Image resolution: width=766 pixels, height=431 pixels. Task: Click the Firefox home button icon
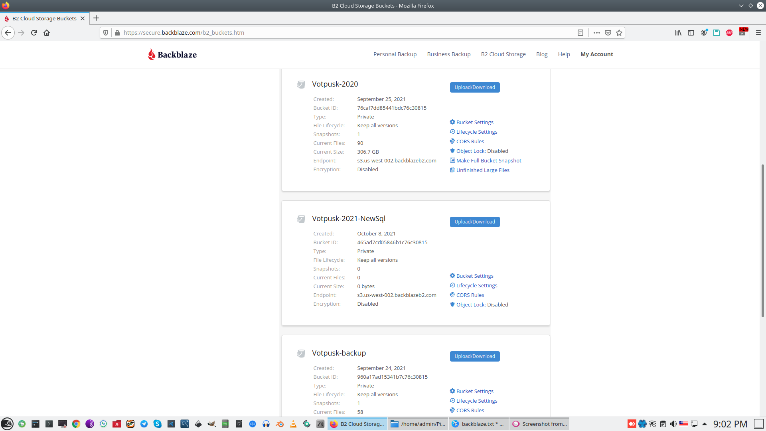[47, 33]
